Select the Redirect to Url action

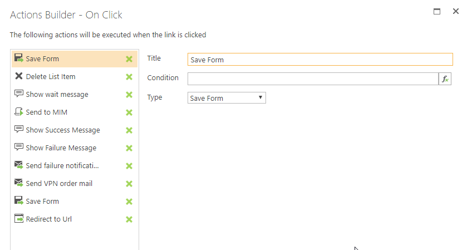48,219
